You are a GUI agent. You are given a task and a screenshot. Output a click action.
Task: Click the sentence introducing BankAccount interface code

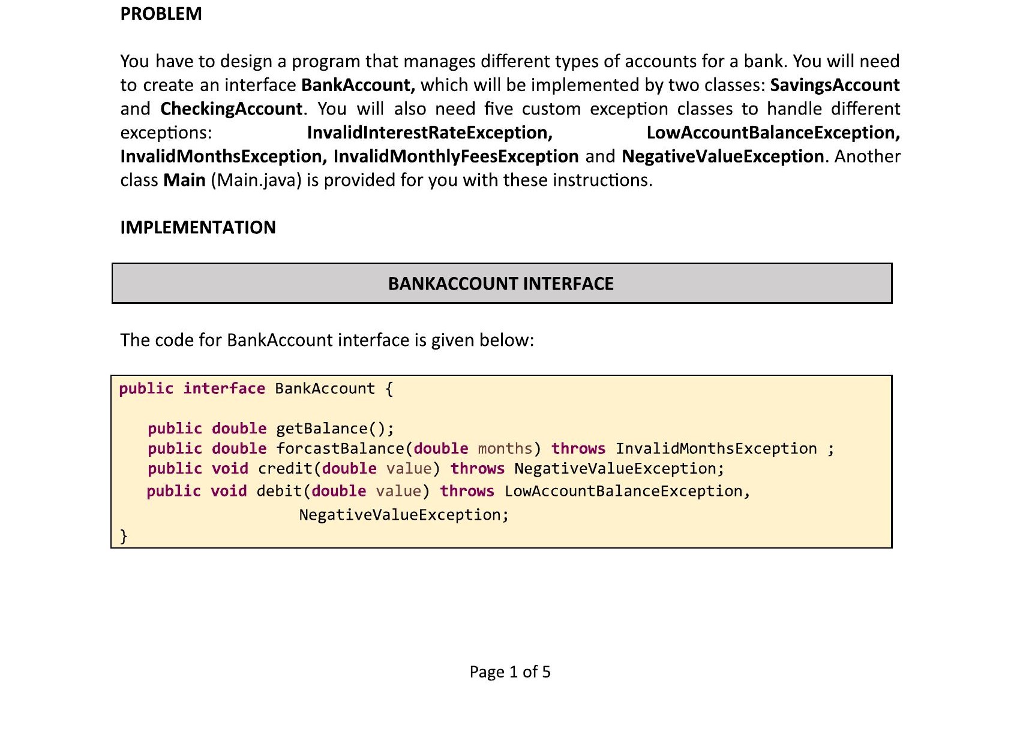[x=327, y=341]
